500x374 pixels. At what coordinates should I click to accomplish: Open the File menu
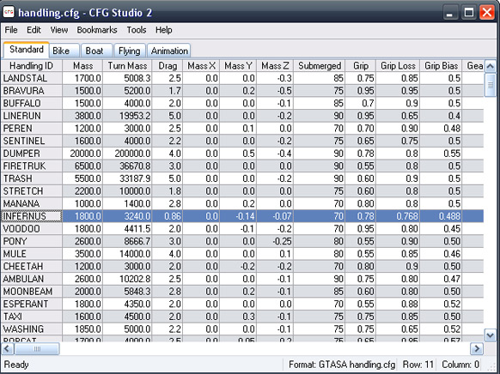click(11, 30)
